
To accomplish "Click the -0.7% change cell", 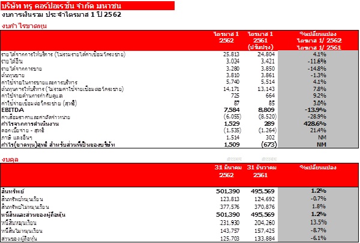I will click(x=318, y=199).
